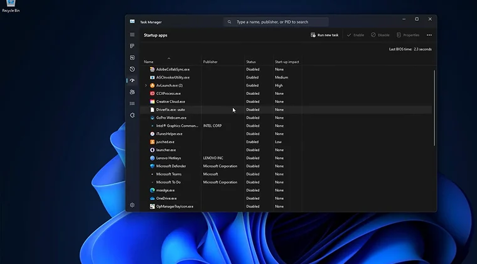The image size is (477, 264).
Task: Click the GoPro Webcam.exe icon
Action: [152, 118]
